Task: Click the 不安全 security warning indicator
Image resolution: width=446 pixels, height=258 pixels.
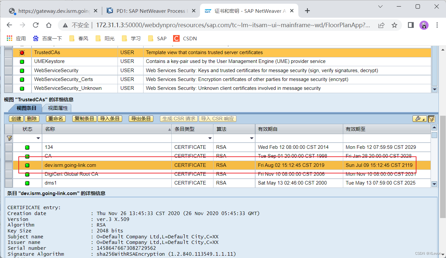Action: (76, 25)
